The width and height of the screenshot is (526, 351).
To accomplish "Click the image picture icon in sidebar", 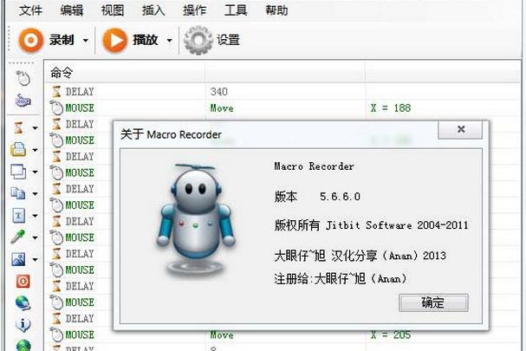I will pos(18,259).
